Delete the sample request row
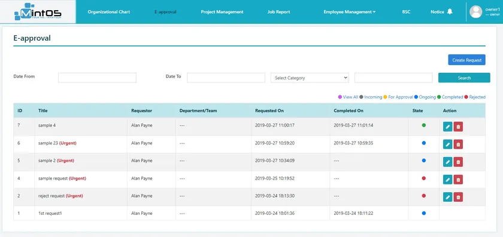The image size is (503, 237). (x=458, y=180)
